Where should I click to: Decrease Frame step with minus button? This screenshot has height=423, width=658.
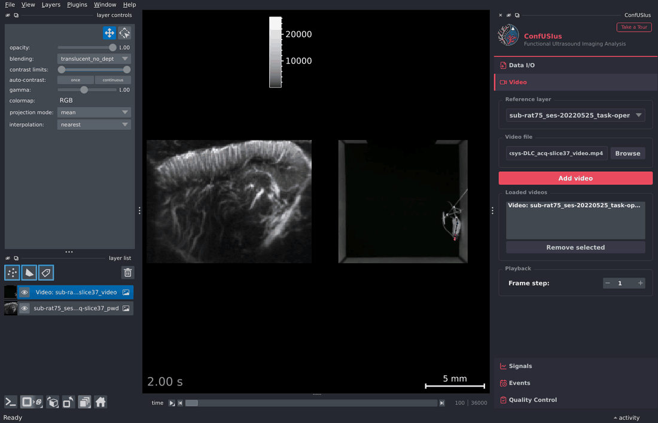pos(608,283)
